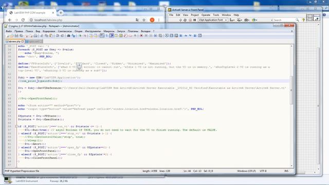Viewport: 329px width, 185px height.
Task: Zoom out using Notepad++ toolbar icon
Action: pyautogui.click(x=84, y=35)
